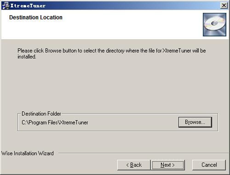Click the right chevron on Next button
The width and height of the screenshot is (230, 175).
point(173,165)
